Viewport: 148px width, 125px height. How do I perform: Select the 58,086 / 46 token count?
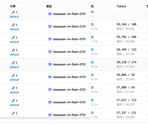point(126,75)
